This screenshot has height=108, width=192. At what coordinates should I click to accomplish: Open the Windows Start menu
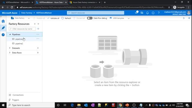3,105
